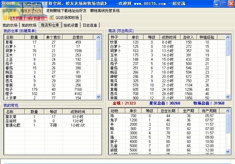Open the 我的牧场 sub-tab
235x164 pixels.
click(x=29, y=25)
